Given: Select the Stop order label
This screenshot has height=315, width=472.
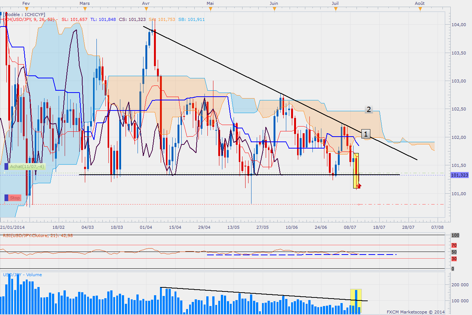Looking at the screenshot, I should 15,198.
